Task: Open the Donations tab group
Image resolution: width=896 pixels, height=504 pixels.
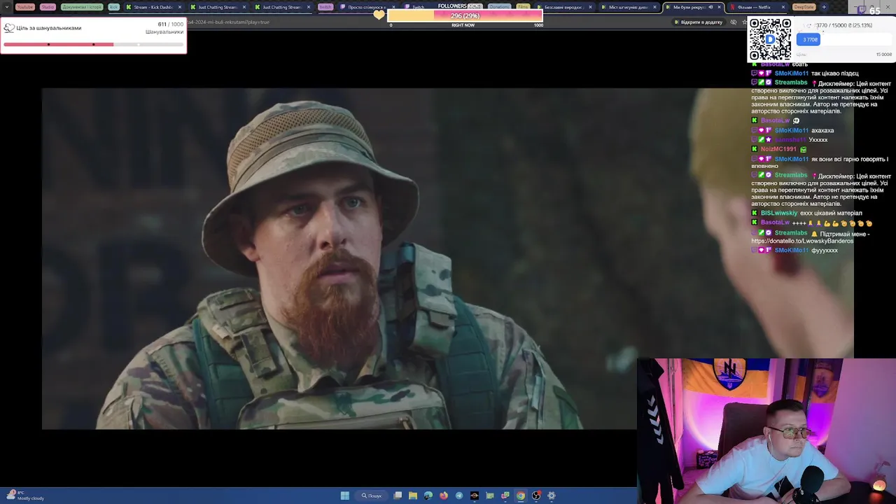Action: 499,7
